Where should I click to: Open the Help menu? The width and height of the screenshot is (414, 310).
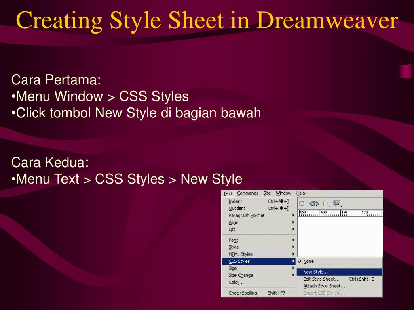click(x=300, y=193)
